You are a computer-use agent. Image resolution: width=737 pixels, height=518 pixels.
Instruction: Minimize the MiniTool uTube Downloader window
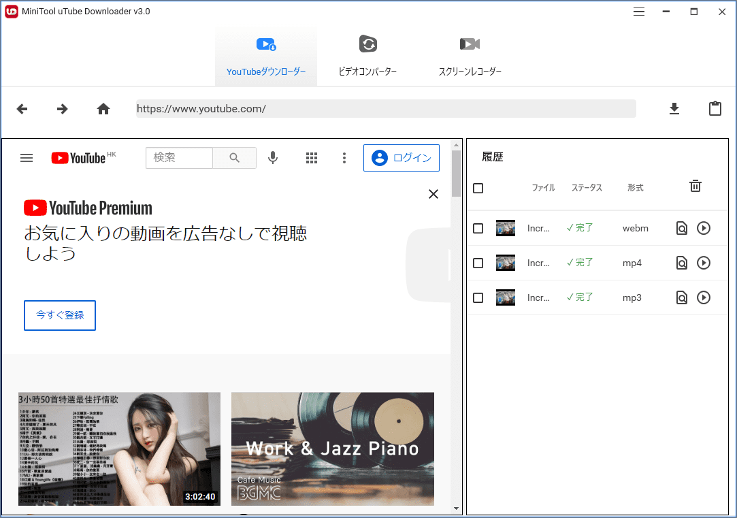point(666,12)
